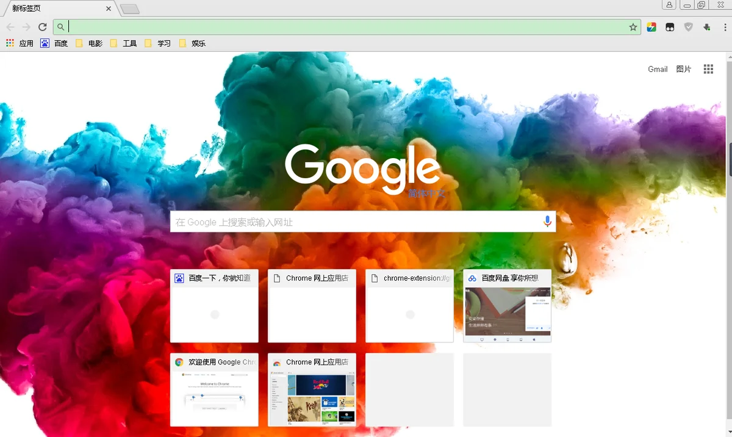Bookmark this page with the star icon

pyautogui.click(x=633, y=27)
